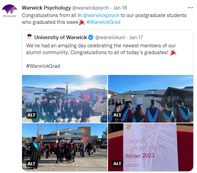Click the Warwick Psychology profile avatar
Screen dimensions: 197x173
coord(10,12)
